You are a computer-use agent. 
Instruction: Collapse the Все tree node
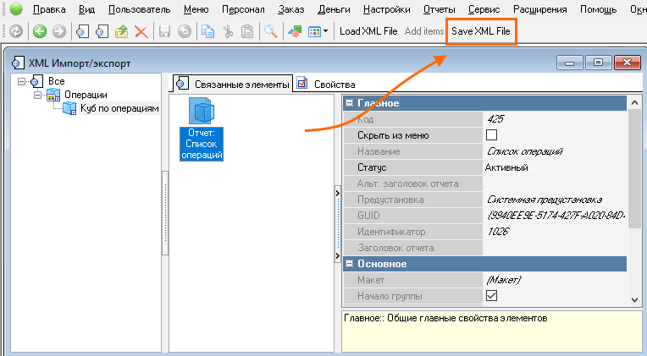pyautogui.click(x=20, y=80)
